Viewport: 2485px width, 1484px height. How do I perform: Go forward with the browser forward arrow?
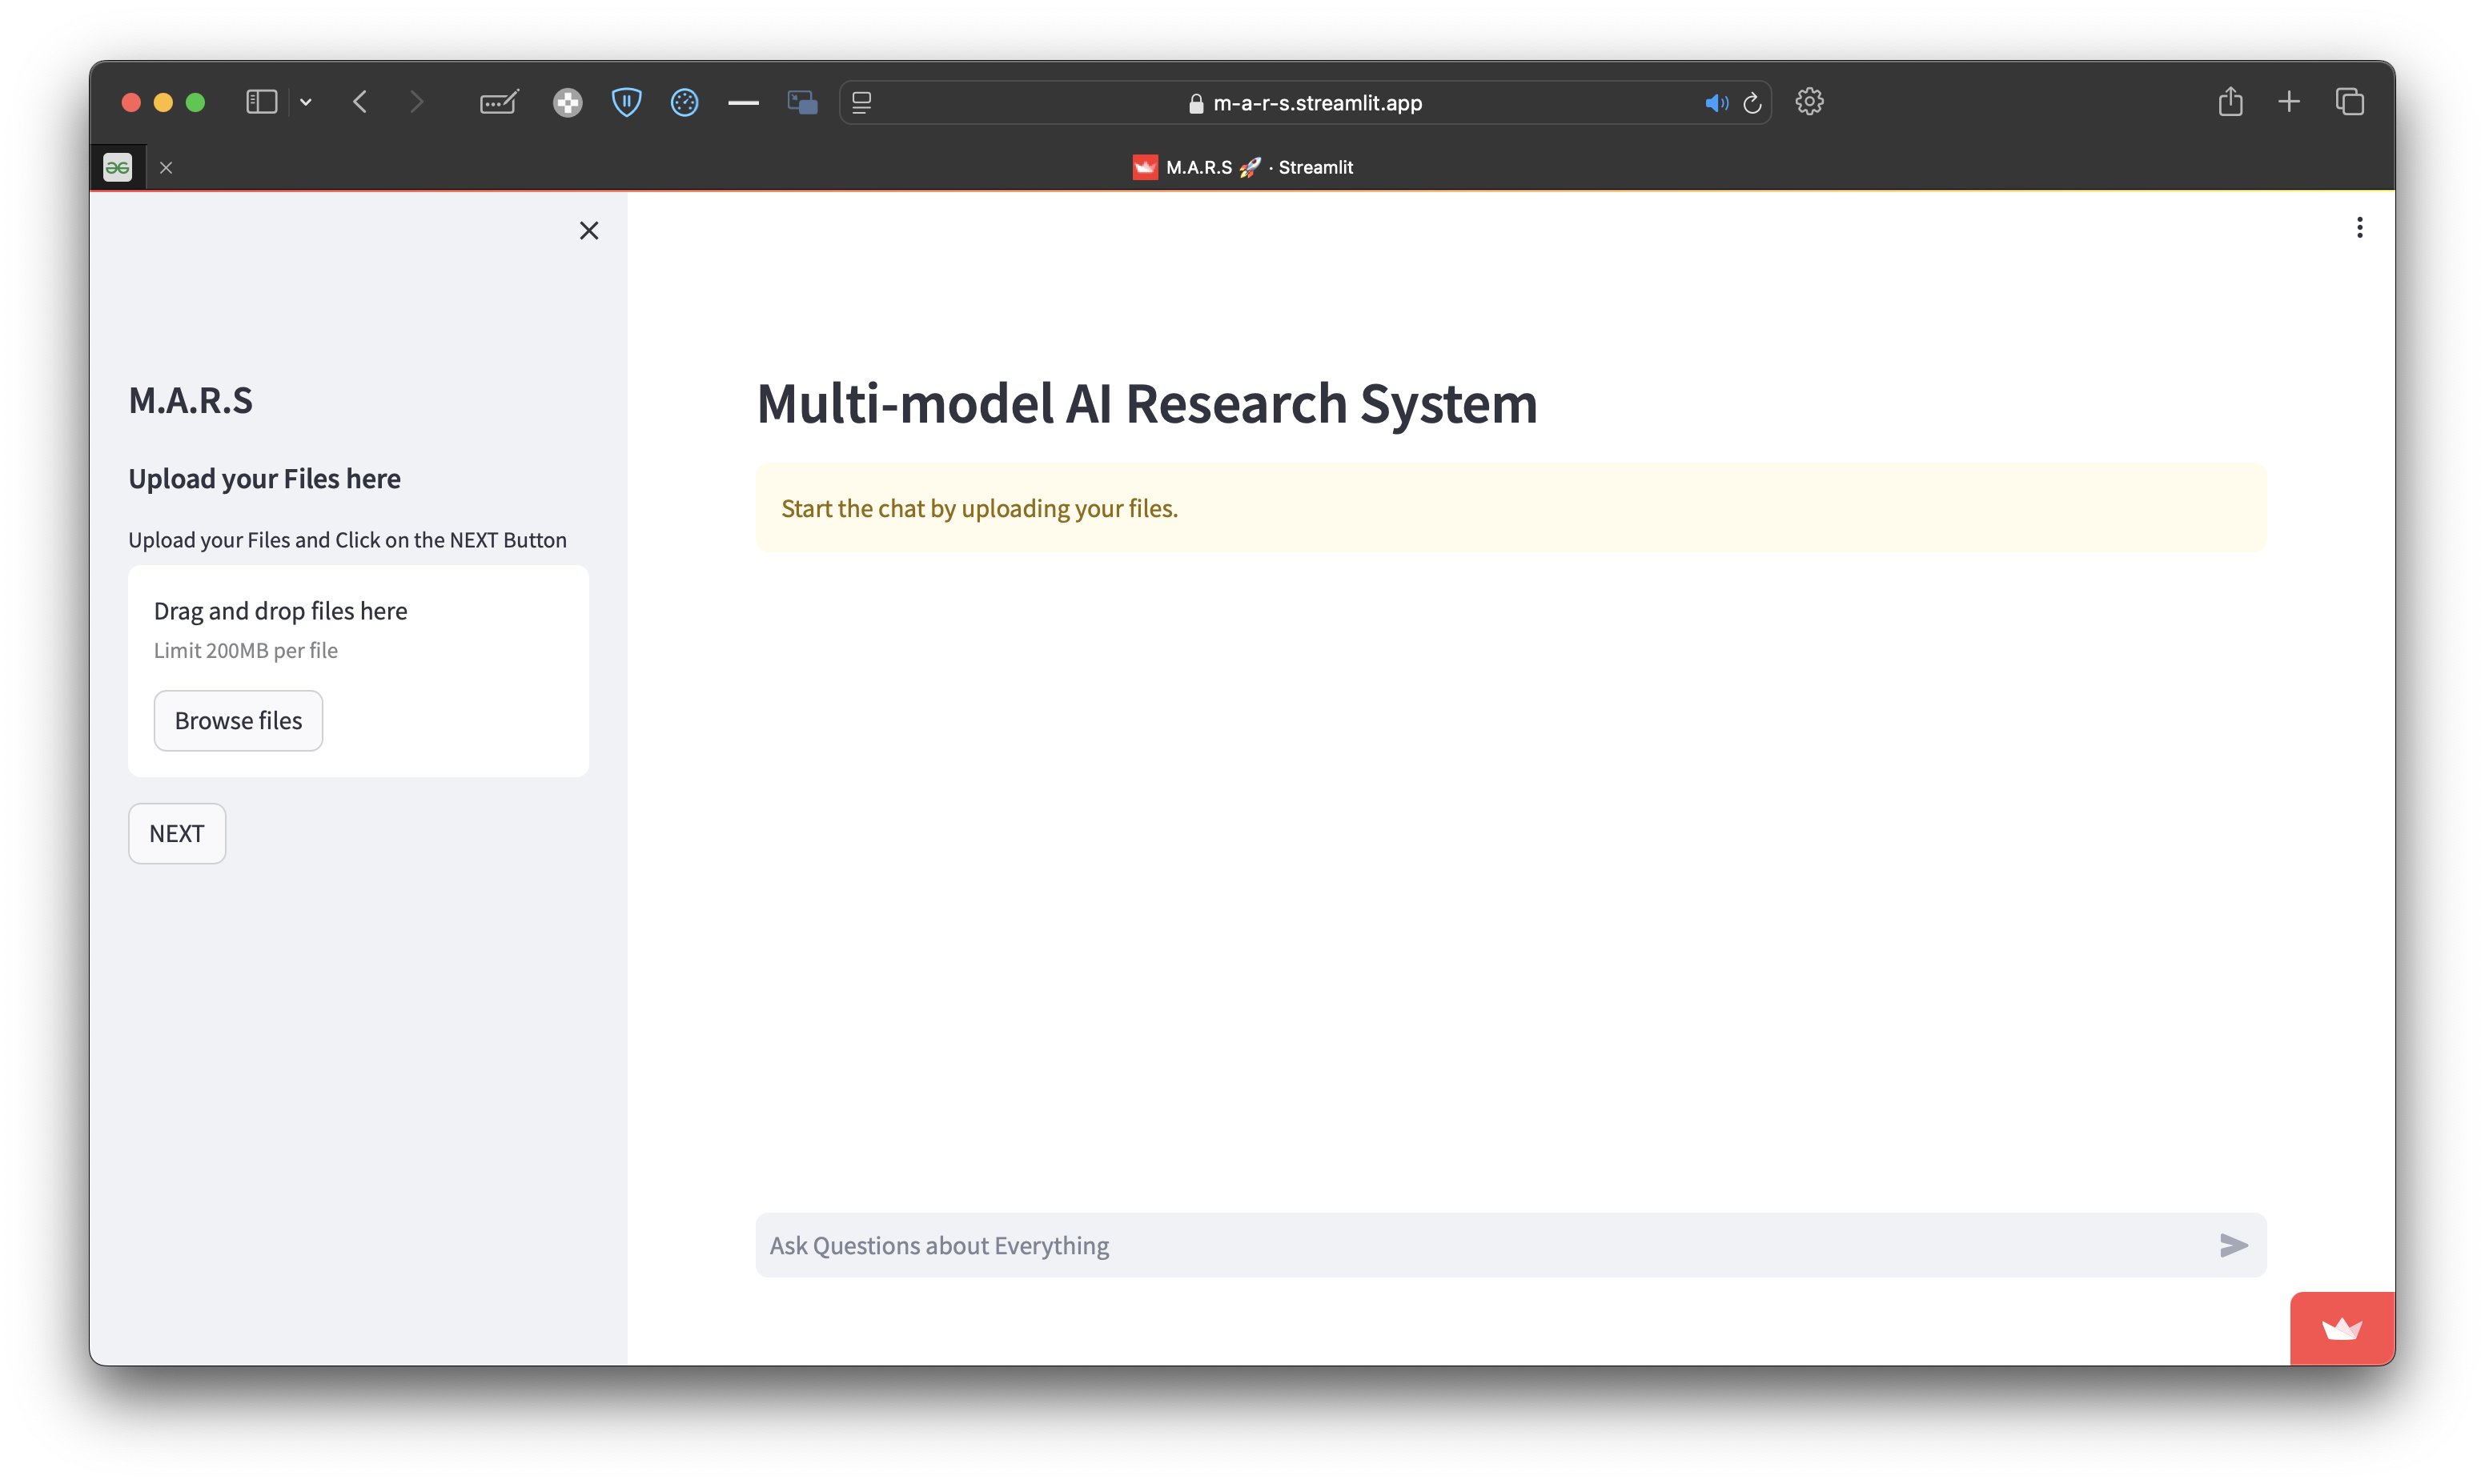417,102
